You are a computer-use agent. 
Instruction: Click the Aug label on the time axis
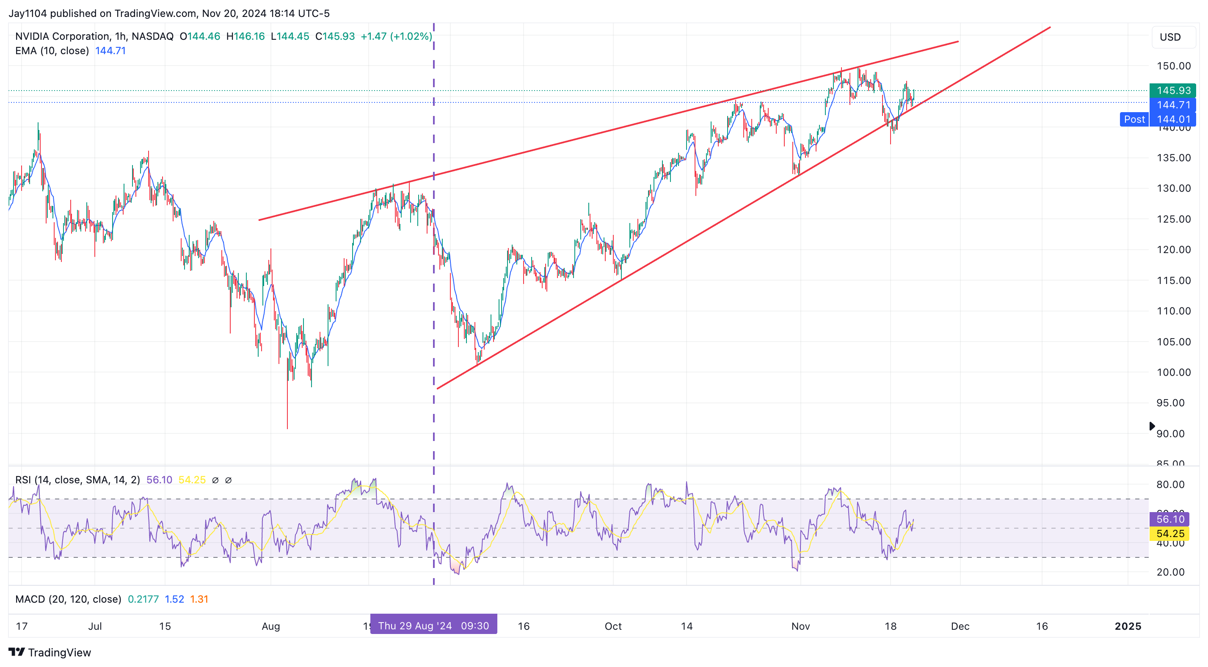[270, 626]
